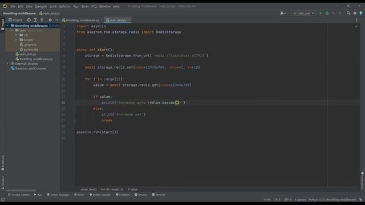Screen dimensions: 365x205
Task: Open the View menu
Action: 29,6
